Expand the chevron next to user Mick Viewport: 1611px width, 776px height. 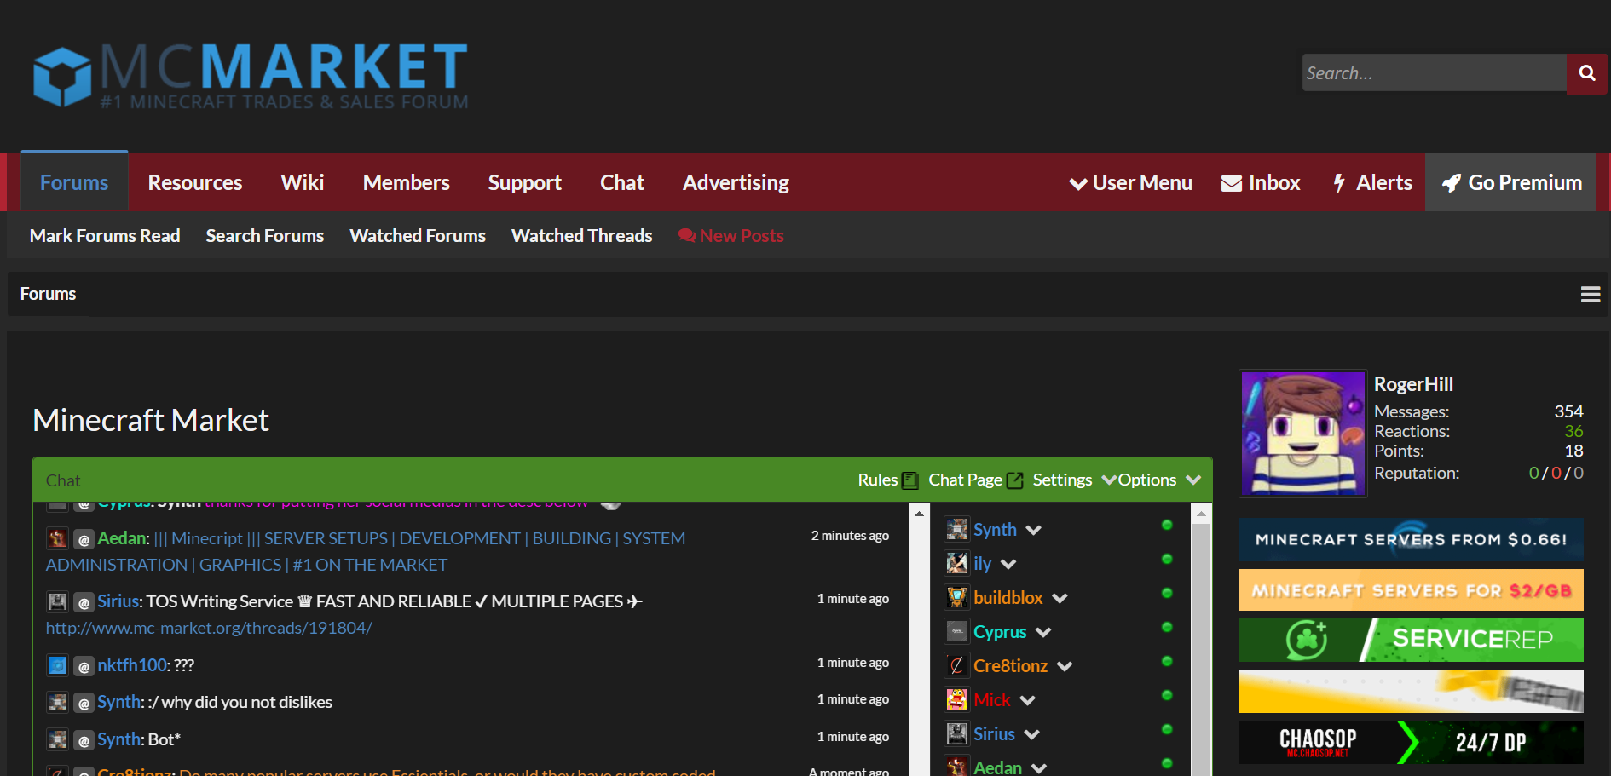(x=1027, y=700)
